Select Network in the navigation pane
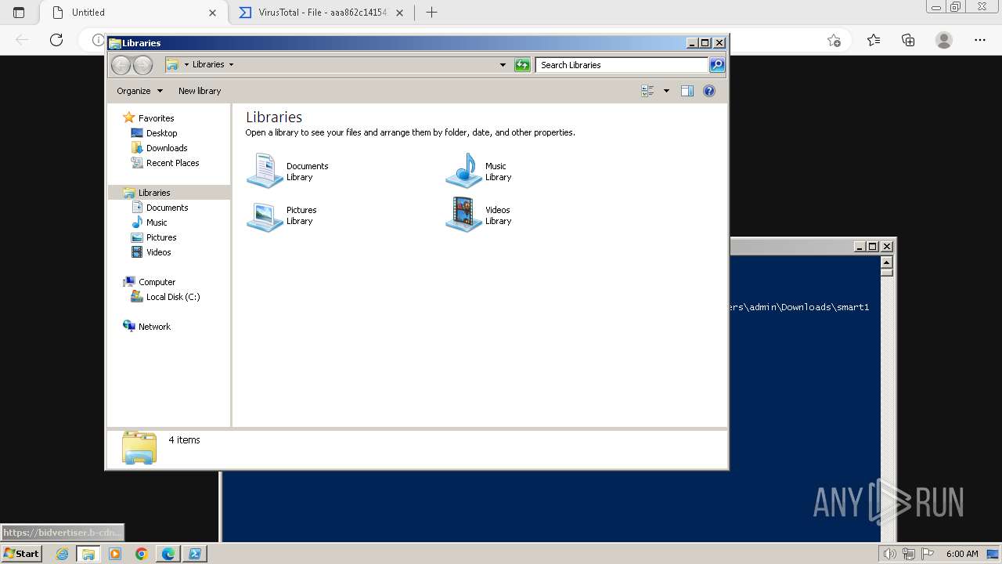This screenshot has width=1002, height=564. 154,327
